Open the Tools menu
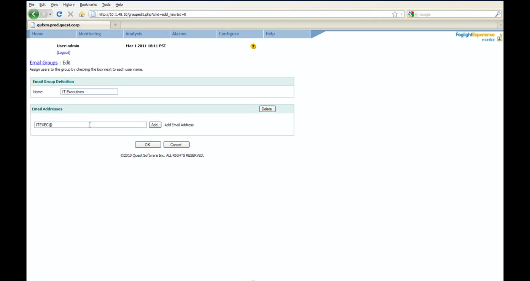The image size is (530, 281). click(106, 4)
